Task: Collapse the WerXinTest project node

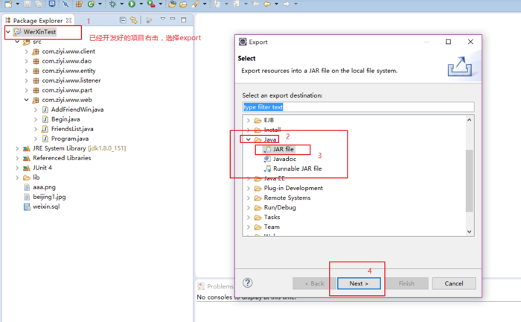Action: click(x=8, y=32)
